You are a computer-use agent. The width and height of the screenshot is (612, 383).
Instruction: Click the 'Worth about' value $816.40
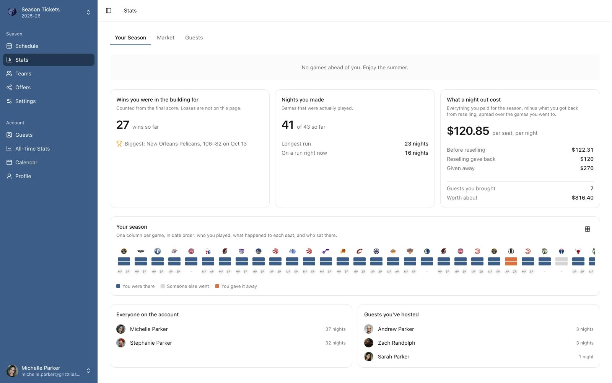pyautogui.click(x=583, y=198)
